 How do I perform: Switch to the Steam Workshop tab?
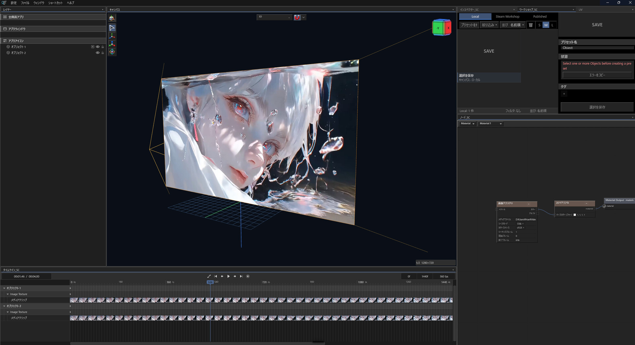click(x=507, y=17)
